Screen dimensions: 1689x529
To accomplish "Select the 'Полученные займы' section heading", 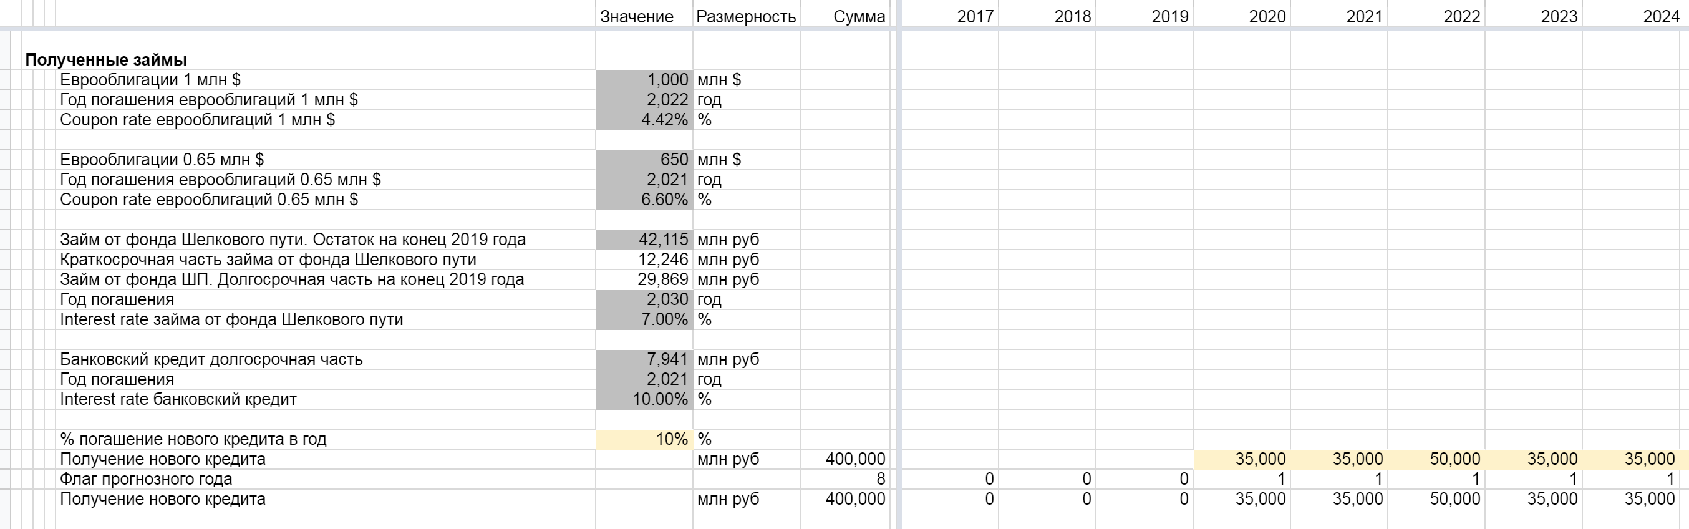I will pyautogui.click(x=106, y=60).
